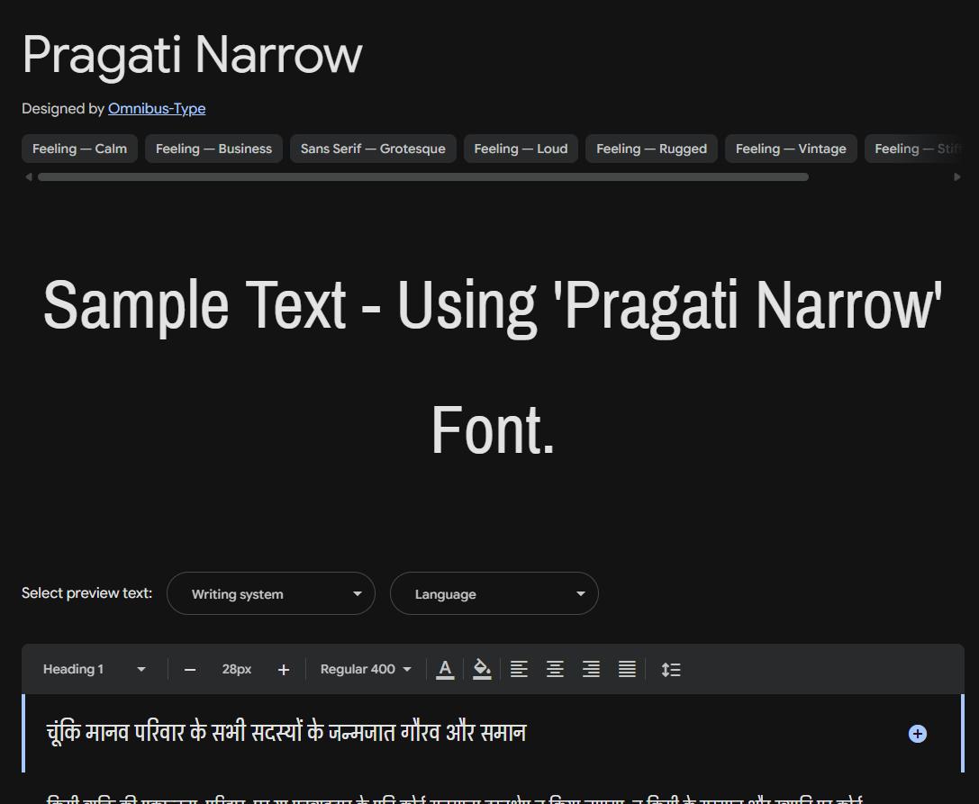979x804 pixels.
Task: Justify the text
Action: click(627, 669)
